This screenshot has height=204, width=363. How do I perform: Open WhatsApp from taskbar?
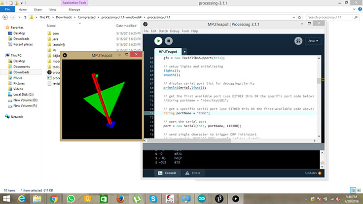(71, 199)
